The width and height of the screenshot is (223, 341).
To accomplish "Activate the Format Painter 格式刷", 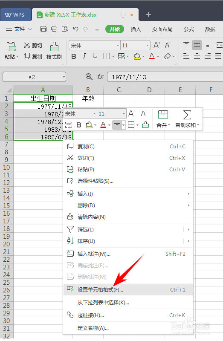I will pos(54,50).
